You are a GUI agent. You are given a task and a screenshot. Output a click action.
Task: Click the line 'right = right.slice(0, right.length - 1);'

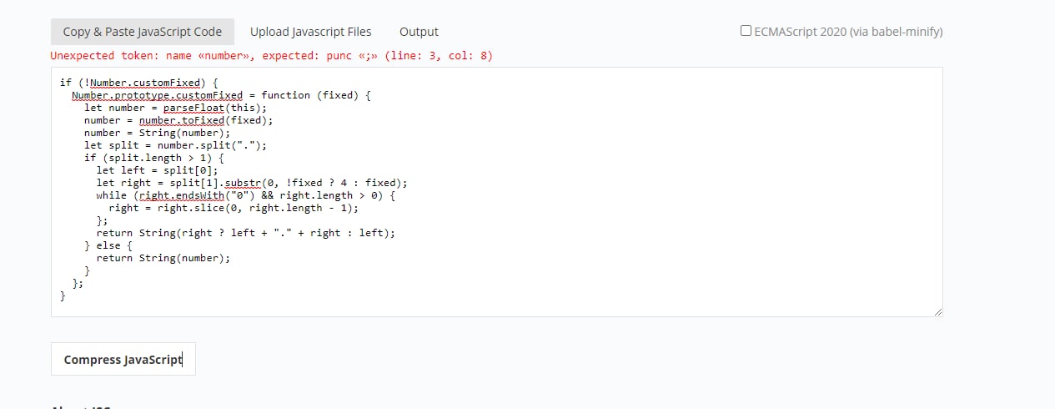234,208
